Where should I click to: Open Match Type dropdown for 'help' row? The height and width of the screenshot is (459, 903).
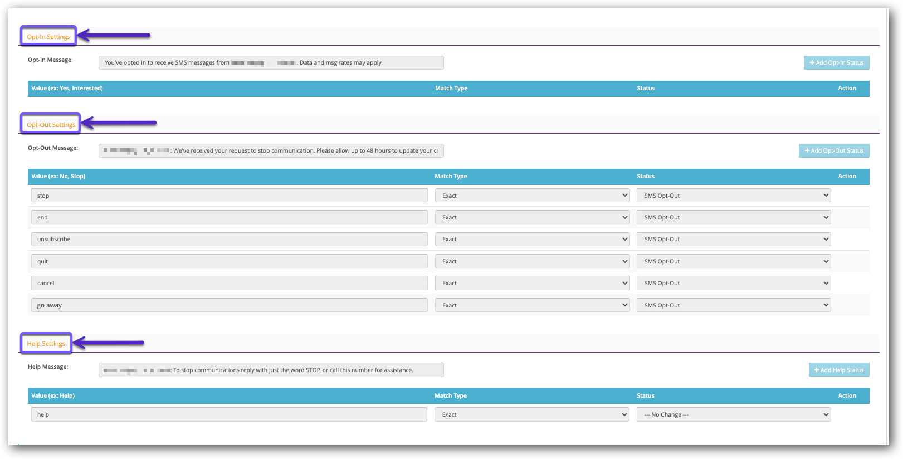pos(532,414)
